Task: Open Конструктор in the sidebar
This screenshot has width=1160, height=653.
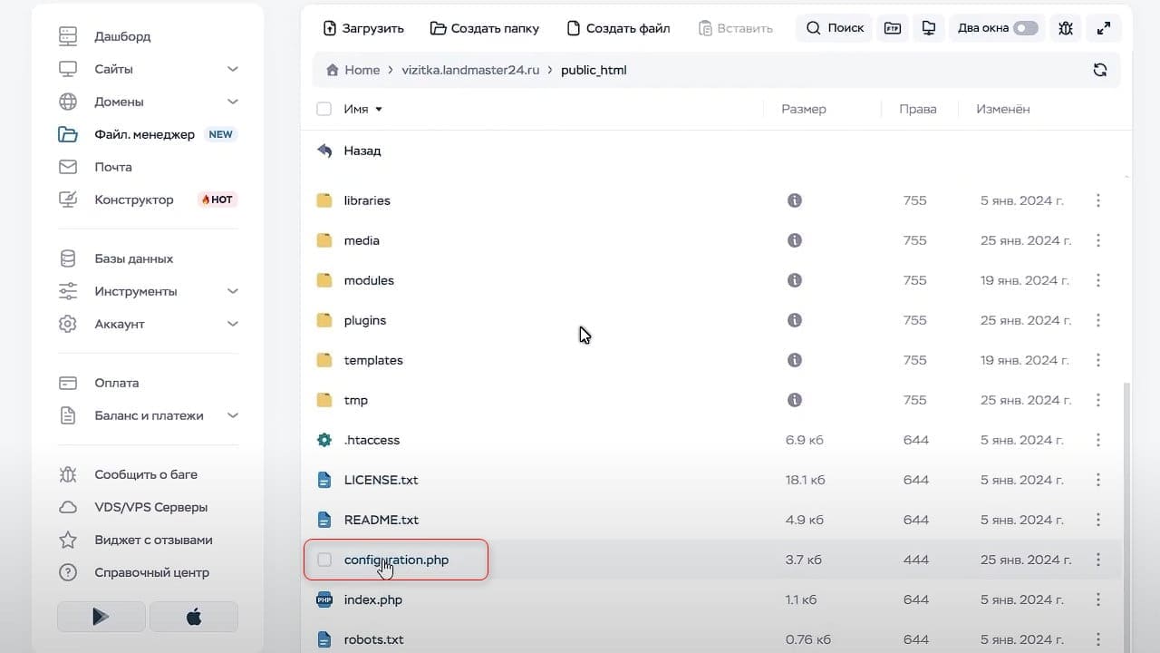Action: point(134,200)
